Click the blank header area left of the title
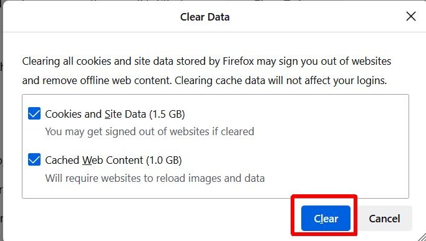 (90, 16)
